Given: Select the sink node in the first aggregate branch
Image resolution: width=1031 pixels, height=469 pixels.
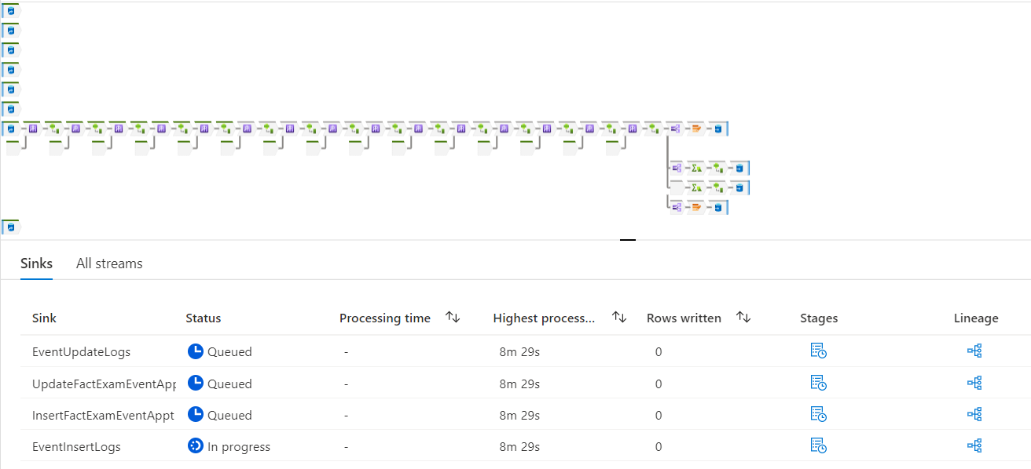Looking at the screenshot, I should [739, 168].
